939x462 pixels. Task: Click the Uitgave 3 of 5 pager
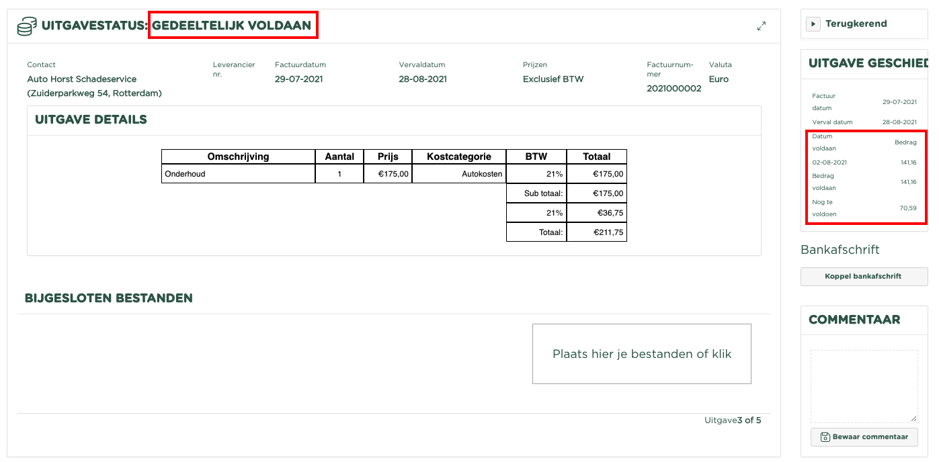tap(733, 420)
